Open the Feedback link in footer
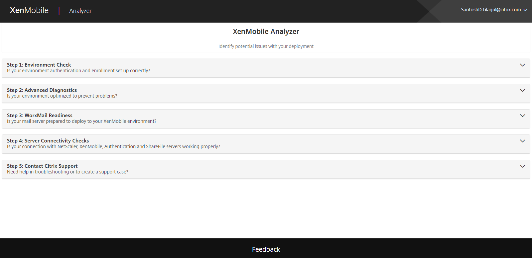532x258 pixels. pos(266,249)
